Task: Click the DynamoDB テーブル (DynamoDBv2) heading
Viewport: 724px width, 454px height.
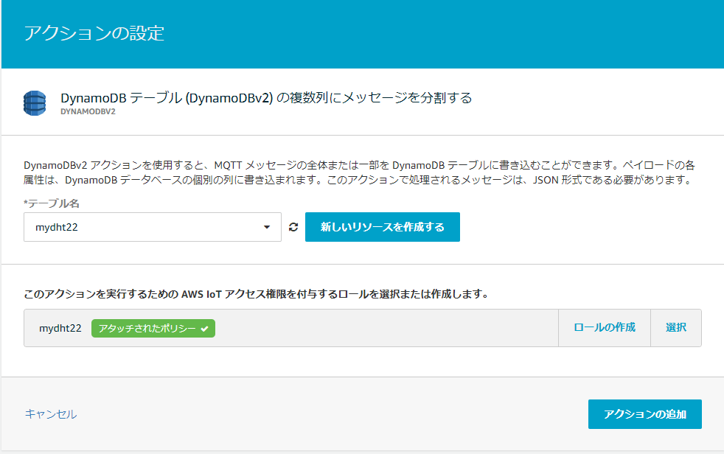Action: click(x=266, y=98)
